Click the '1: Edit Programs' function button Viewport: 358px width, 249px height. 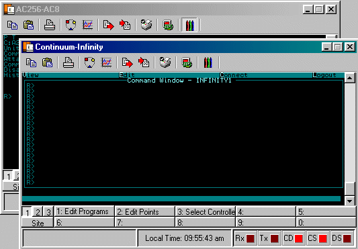point(84,211)
